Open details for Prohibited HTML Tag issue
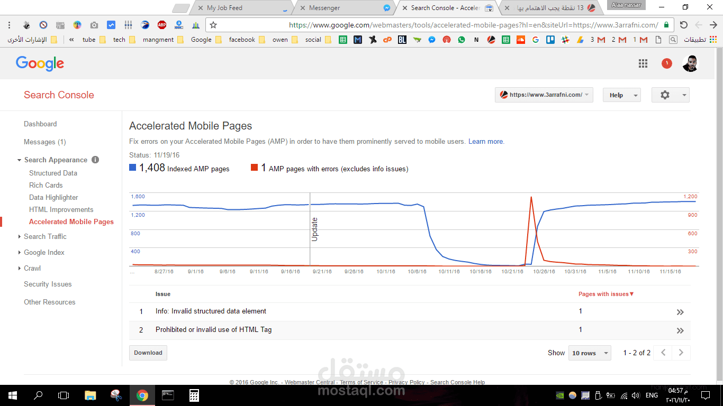The image size is (723, 406). tap(680, 330)
